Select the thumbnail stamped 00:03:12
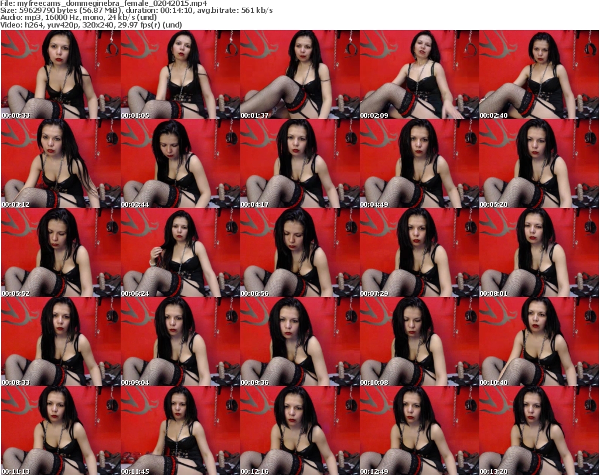600x475 pixels. click(61, 163)
